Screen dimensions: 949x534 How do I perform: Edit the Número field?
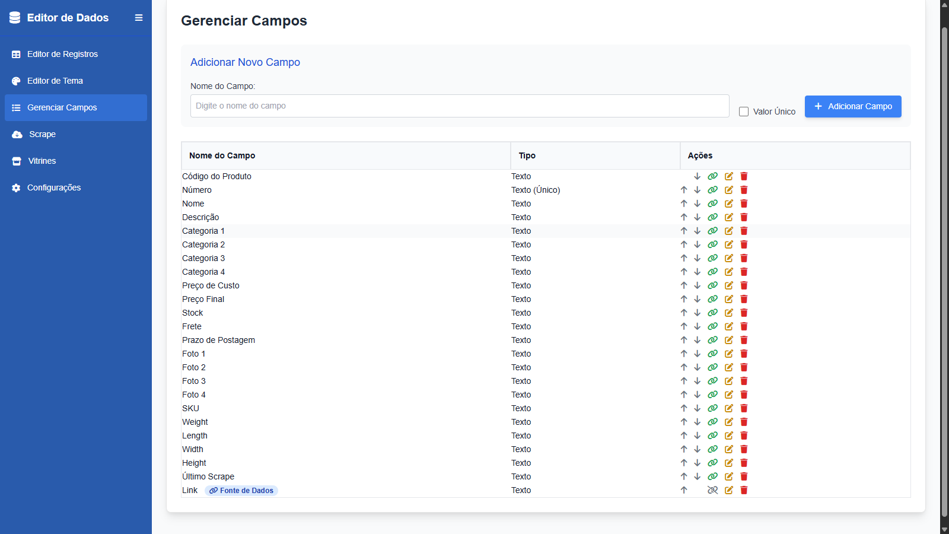pyautogui.click(x=728, y=190)
